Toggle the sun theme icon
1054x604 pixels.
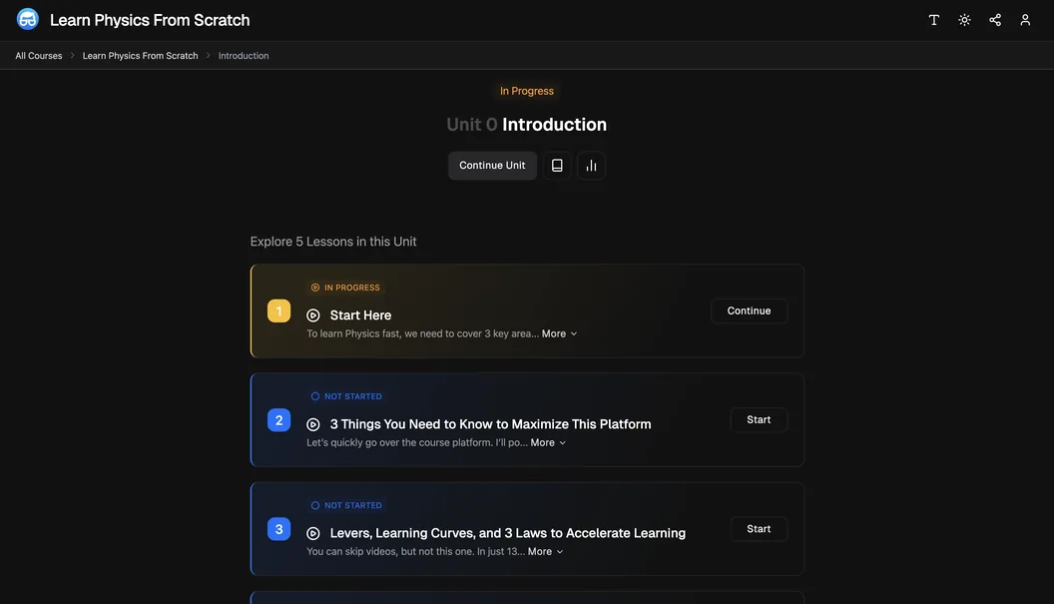964,20
